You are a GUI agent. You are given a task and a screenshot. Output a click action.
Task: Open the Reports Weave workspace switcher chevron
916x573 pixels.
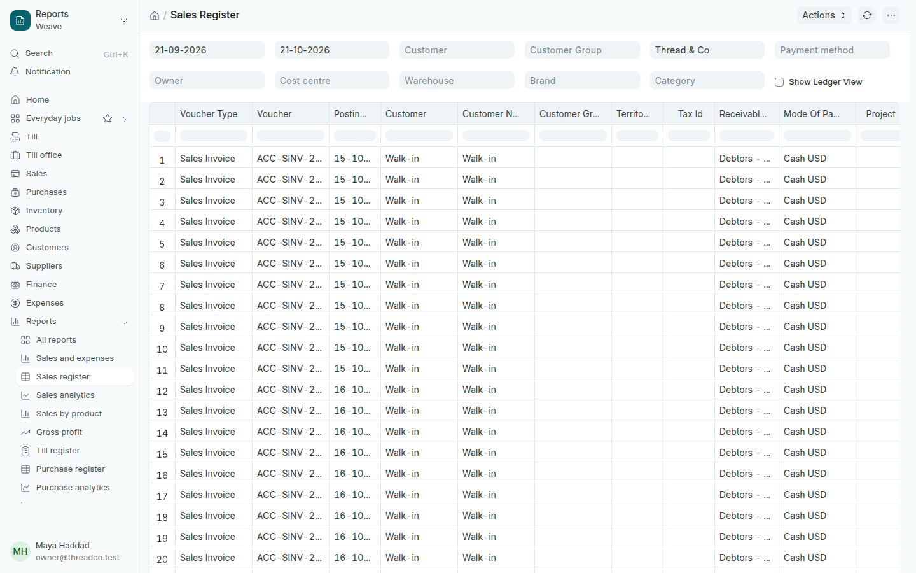tap(124, 20)
